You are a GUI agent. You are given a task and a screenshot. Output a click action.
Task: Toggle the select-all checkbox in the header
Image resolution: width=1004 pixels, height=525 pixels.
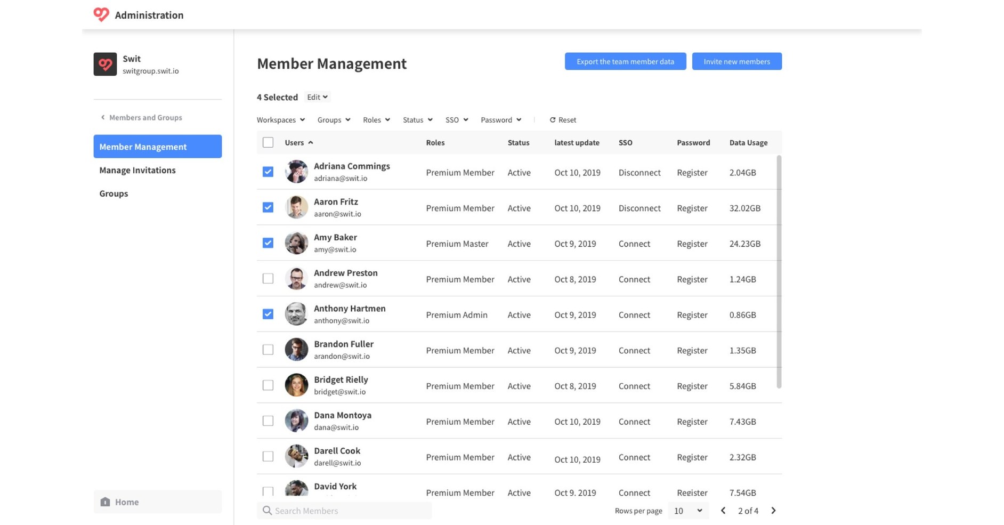[268, 142]
